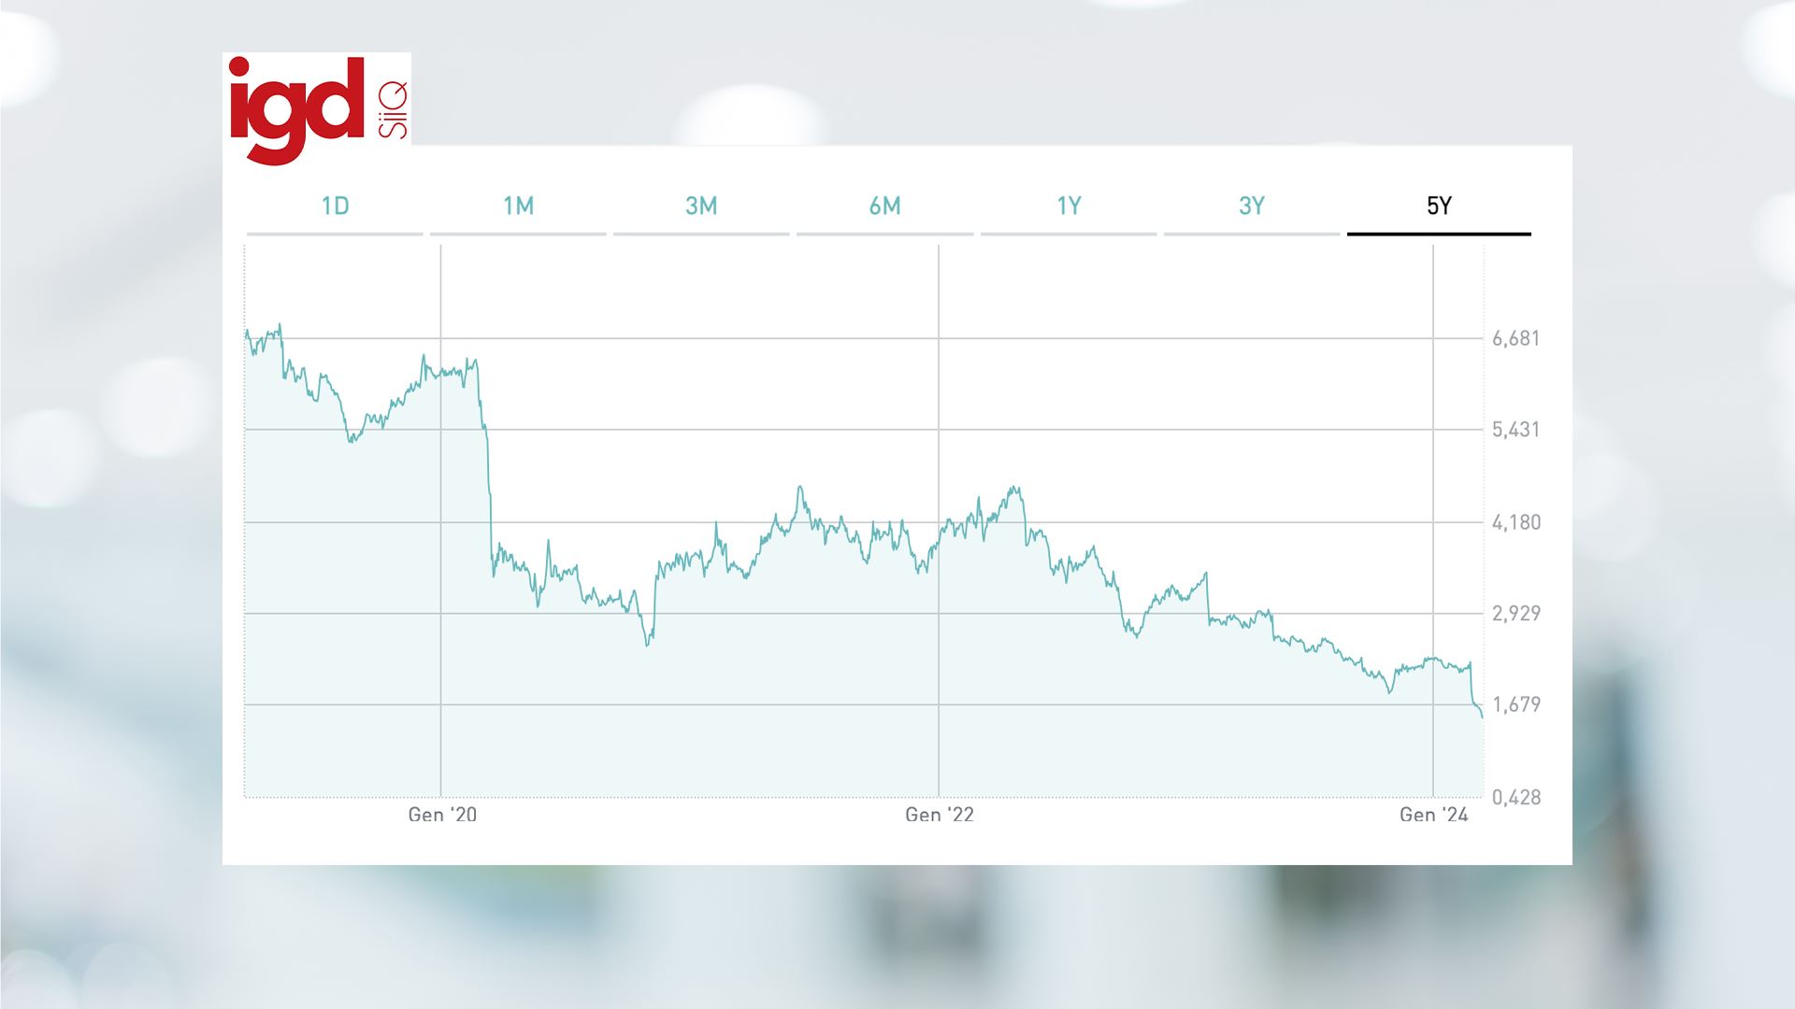Click the Gen '20 x-axis label
1795x1009 pixels.
pyautogui.click(x=442, y=815)
